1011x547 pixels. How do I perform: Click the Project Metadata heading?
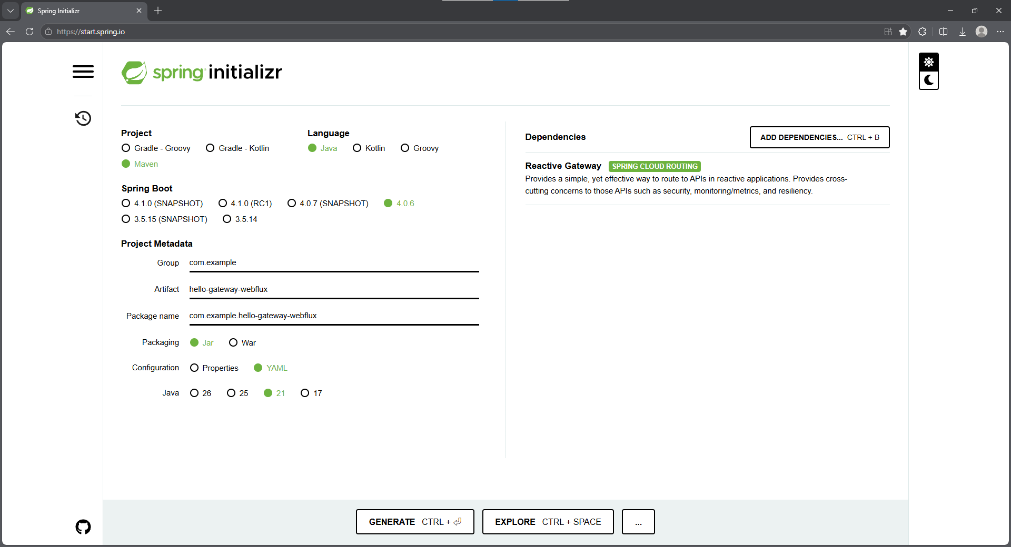[157, 244]
